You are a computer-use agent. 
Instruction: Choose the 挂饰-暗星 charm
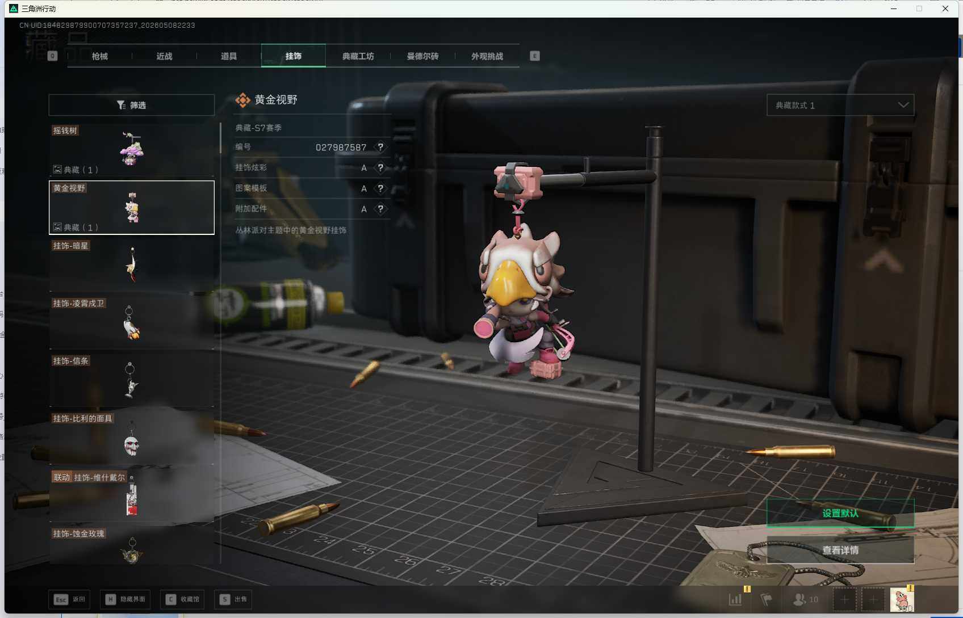click(x=132, y=265)
